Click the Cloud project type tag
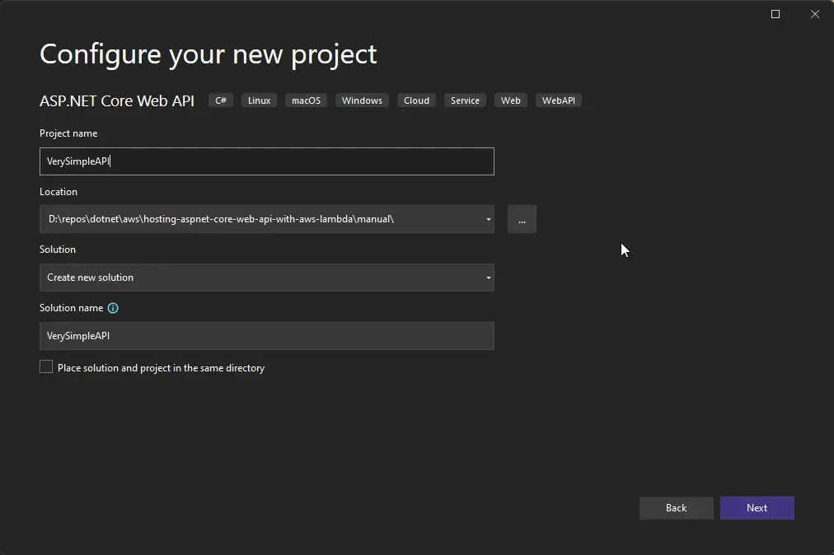The image size is (834, 555). [x=416, y=100]
